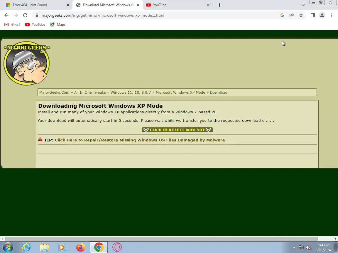
Task: Click the Downloading Microsoft Windows XP Mode heading
Action: click(100, 106)
